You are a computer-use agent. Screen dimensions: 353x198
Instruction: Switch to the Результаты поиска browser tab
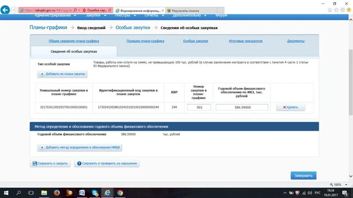[191, 10]
